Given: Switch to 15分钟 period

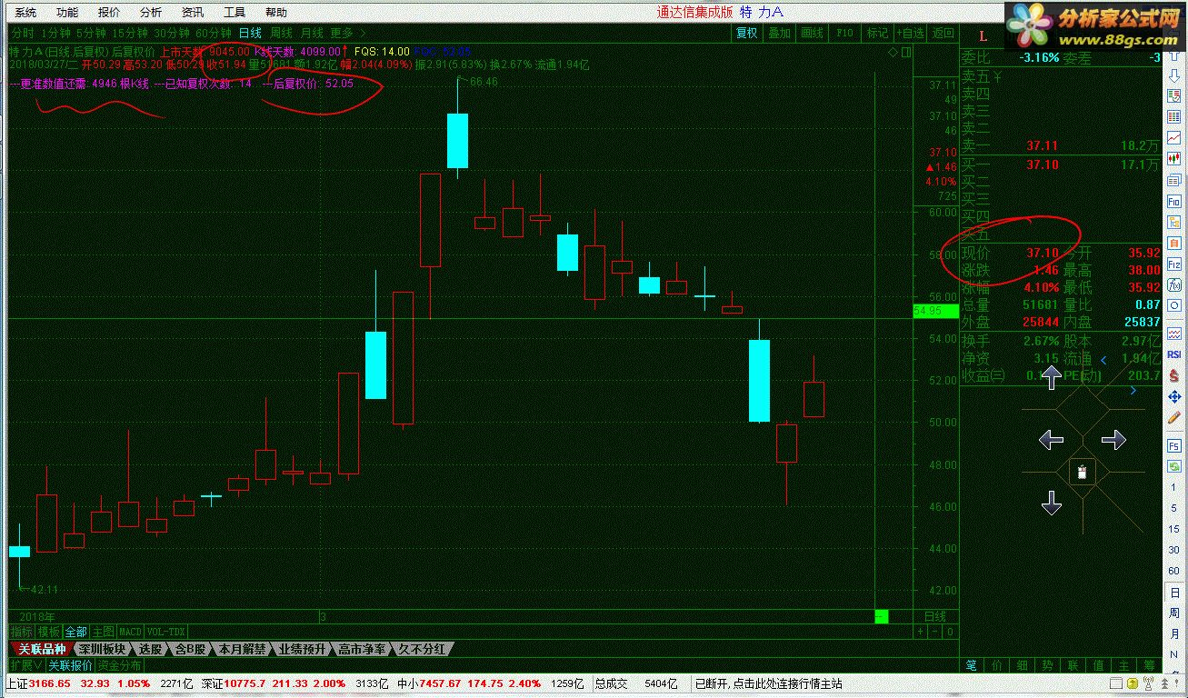Looking at the screenshot, I should (x=131, y=33).
